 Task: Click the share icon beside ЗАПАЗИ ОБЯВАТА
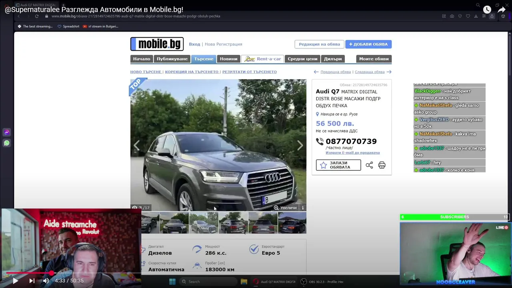(369, 165)
